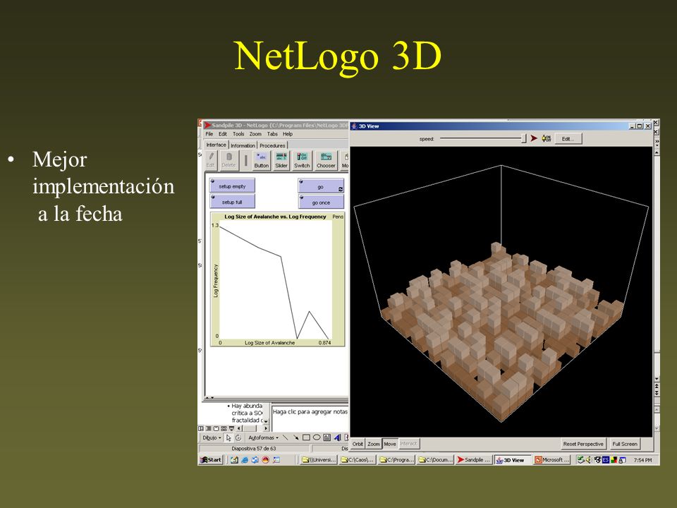Click the Windows Start button
The height and width of the screenshot is (508, 677).
pyautogui.click(x=211, y=460)
